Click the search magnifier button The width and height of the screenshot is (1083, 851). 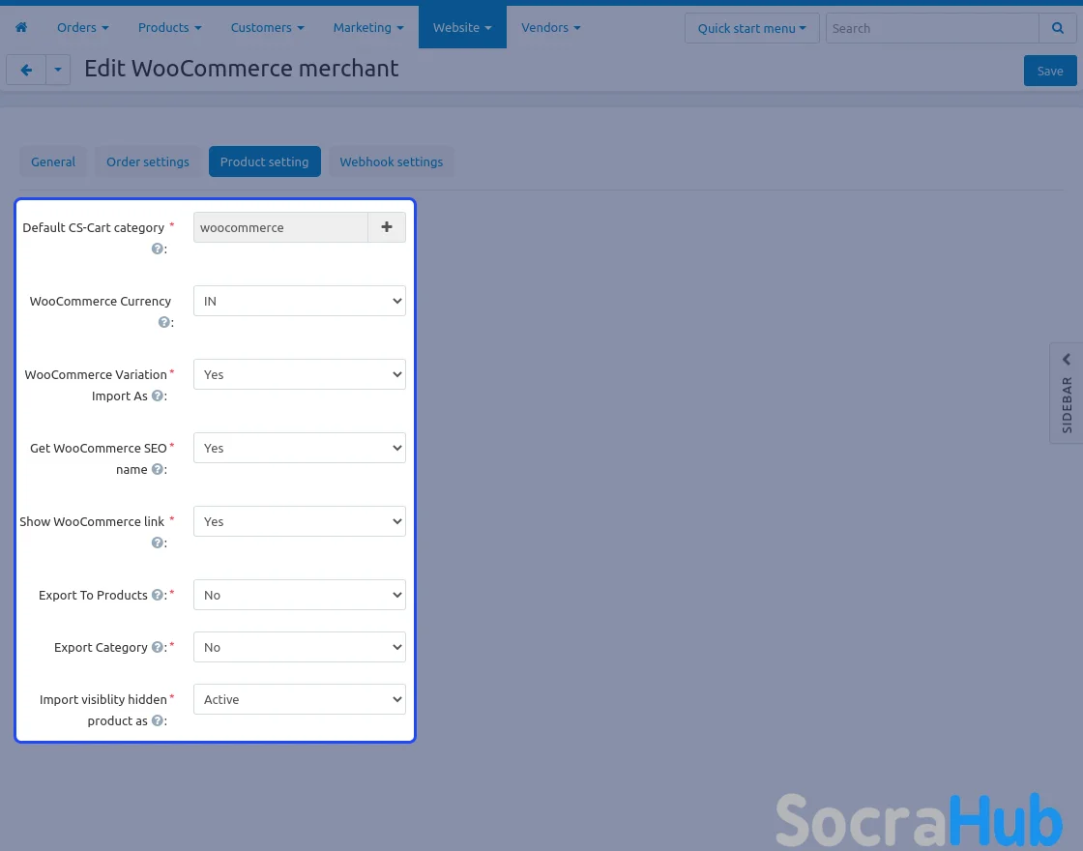click(1058, 28)
